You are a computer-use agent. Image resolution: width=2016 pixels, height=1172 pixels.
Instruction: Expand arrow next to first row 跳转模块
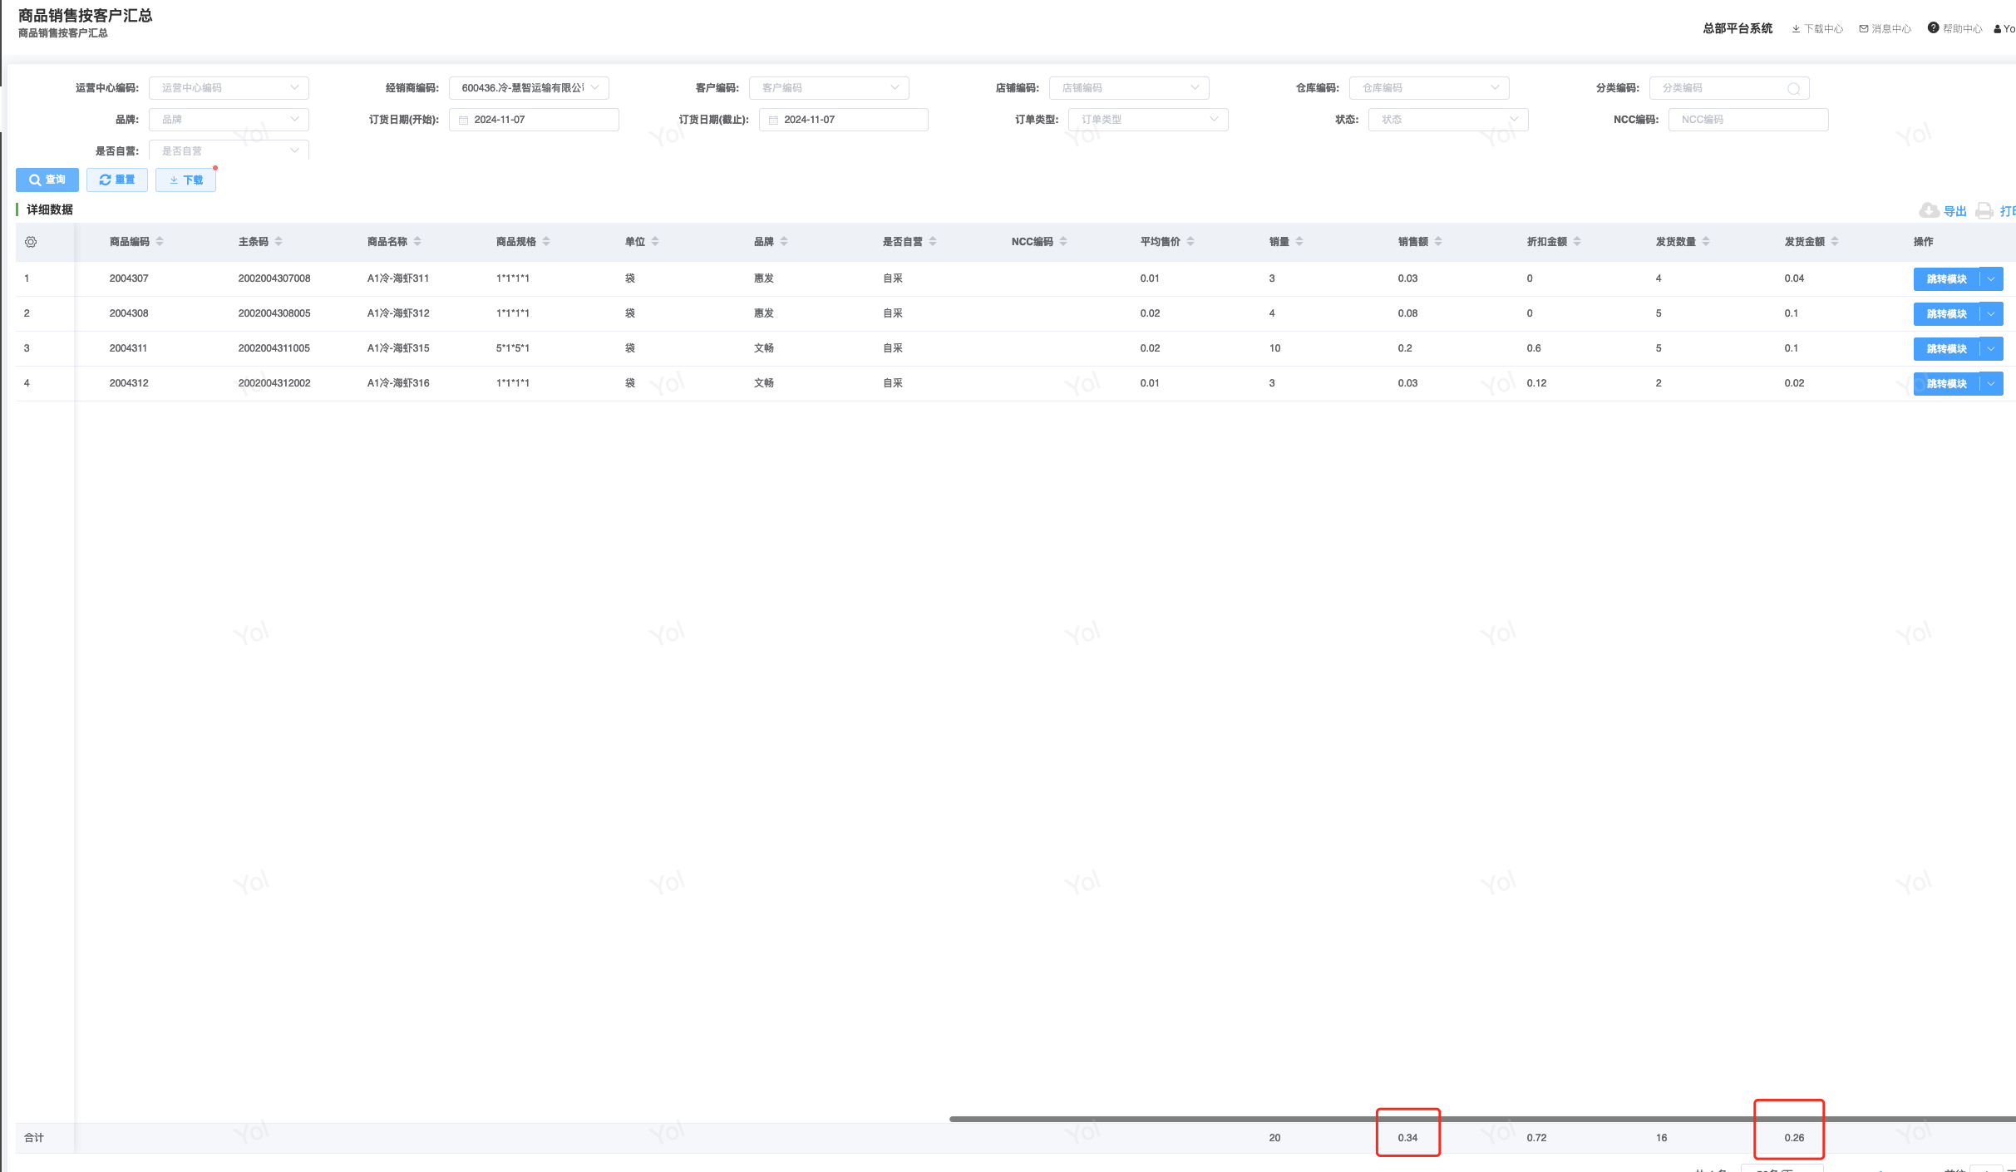[x=1992, y=279]
